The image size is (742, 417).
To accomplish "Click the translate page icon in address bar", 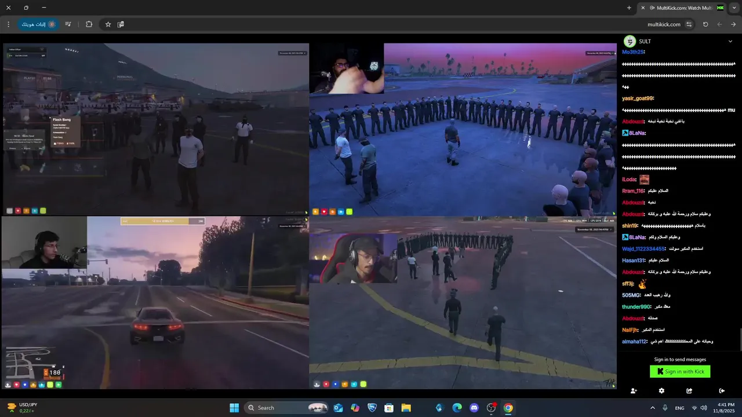I will [x=121, y=24].
